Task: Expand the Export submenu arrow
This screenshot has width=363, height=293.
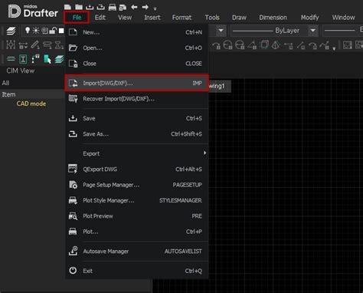Action: [x=204, y=153]
